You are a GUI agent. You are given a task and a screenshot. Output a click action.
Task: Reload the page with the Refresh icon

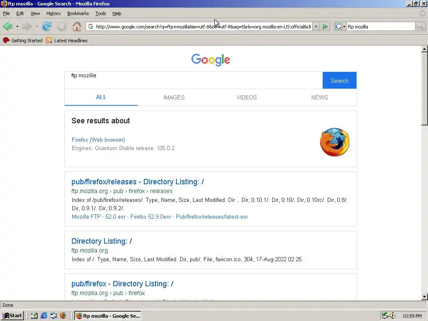click(x=47, y=26)
